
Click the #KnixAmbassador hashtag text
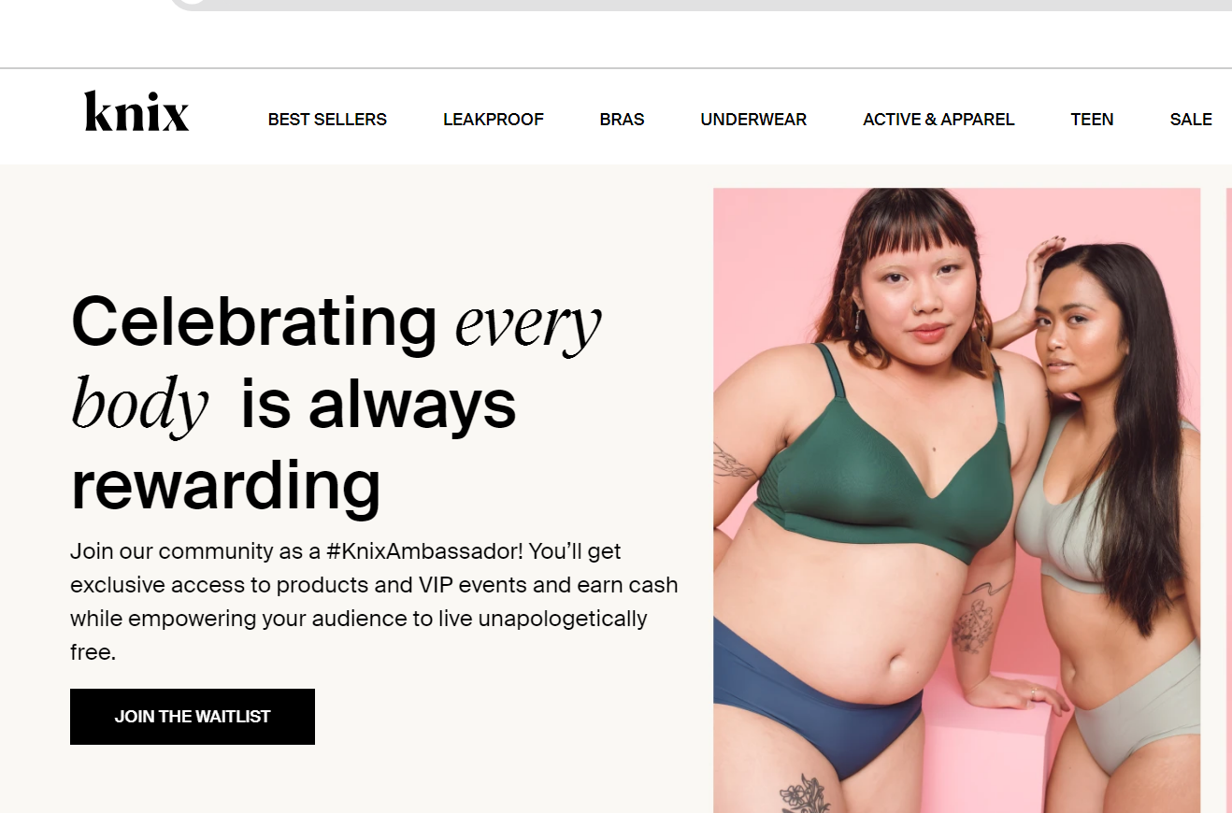click(425, 551)
